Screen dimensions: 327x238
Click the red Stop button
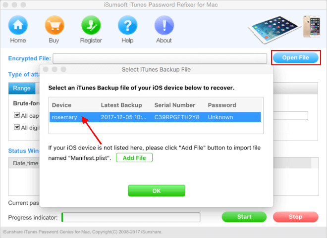295,217
